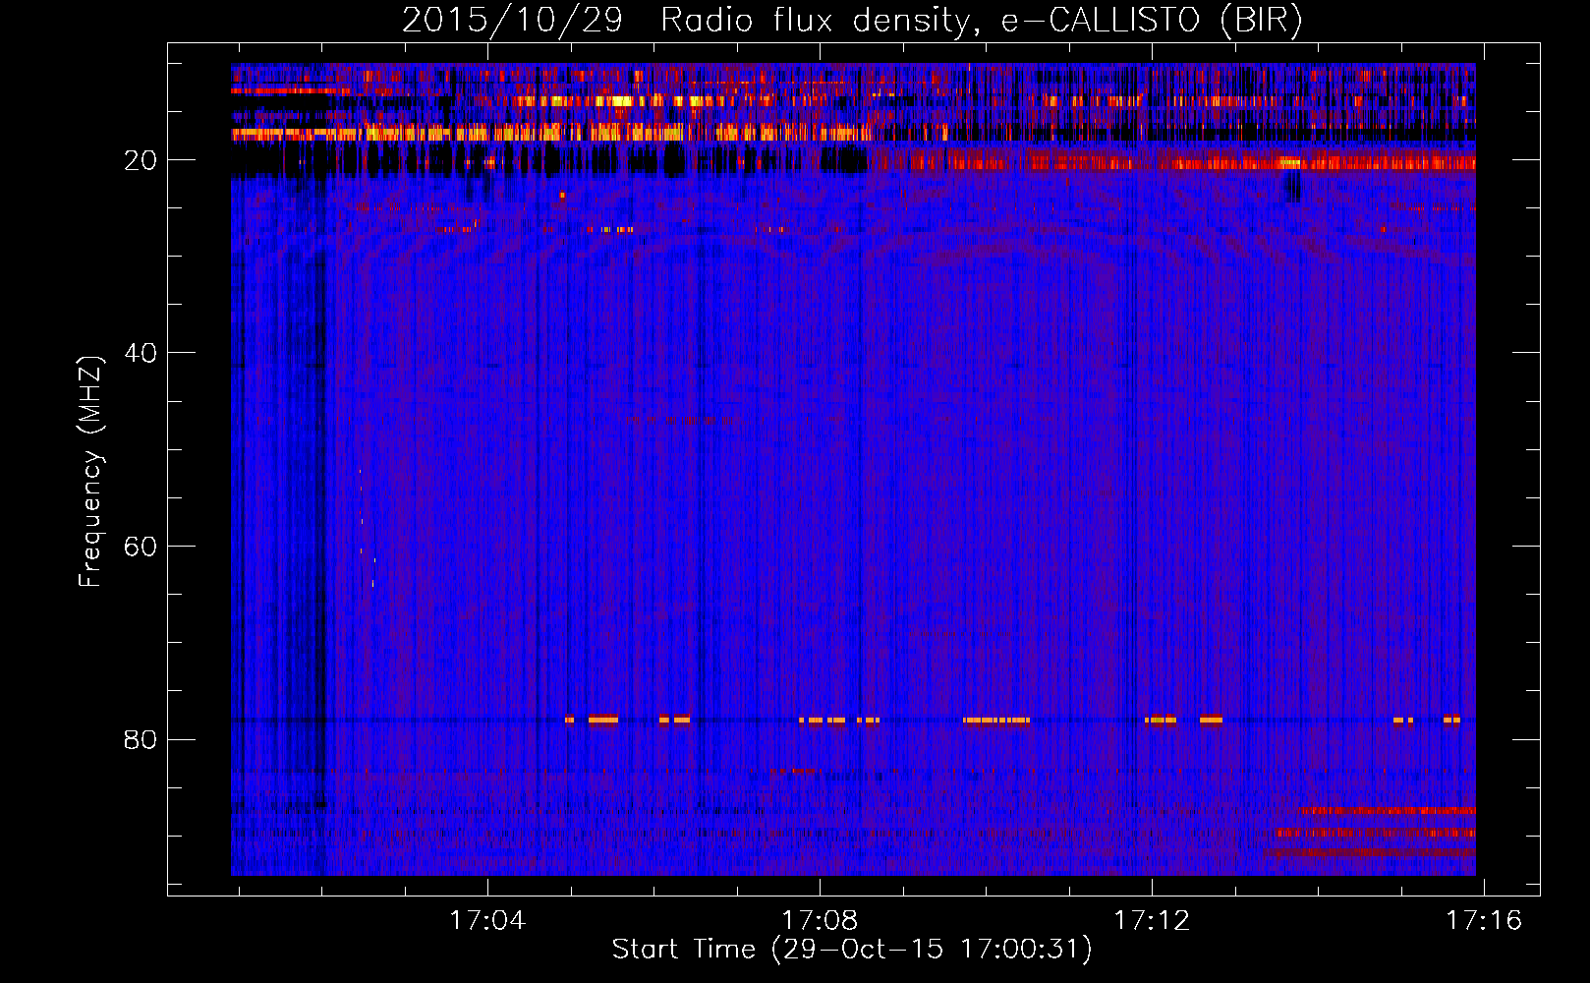Click the 17:16 time tick label
The image size is (1590, 983).
pos(1484,921)
